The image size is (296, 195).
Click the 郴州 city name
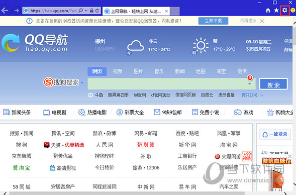(100, 41)
